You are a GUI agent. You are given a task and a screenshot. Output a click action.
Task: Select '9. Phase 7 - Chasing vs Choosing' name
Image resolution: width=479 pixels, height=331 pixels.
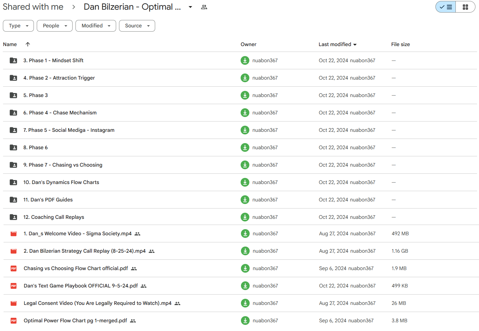(x=63, y=165)
